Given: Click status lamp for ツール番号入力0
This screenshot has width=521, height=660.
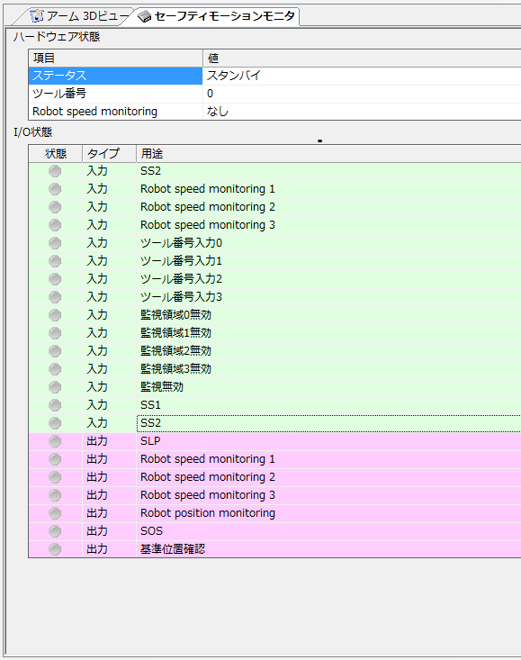Looking at the screenshot, I should (x=55, y=243).
